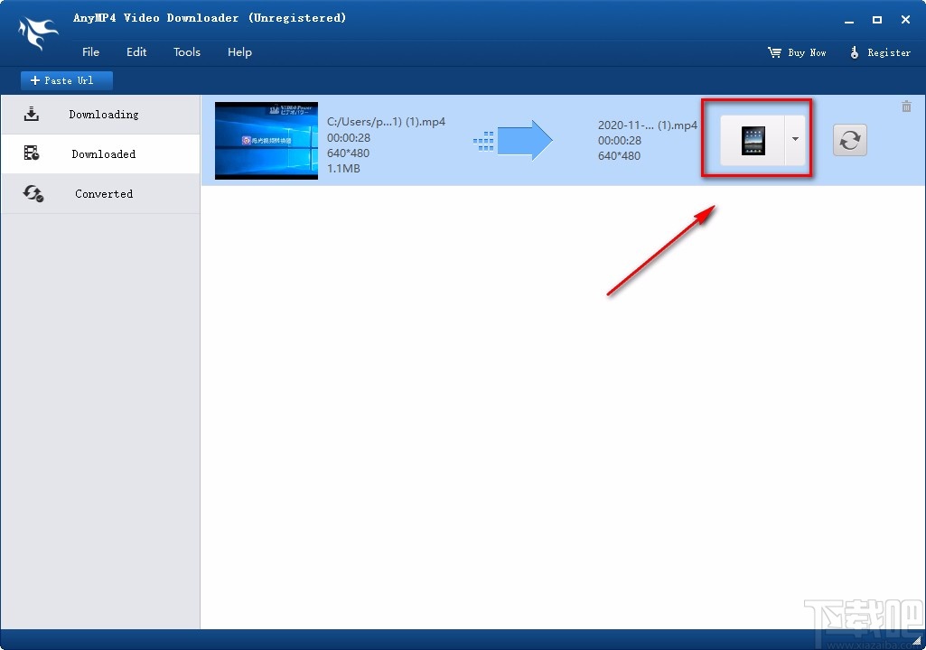Click the AnyMP4 fox logo
926x650 pixels.
tap(37, 32)
